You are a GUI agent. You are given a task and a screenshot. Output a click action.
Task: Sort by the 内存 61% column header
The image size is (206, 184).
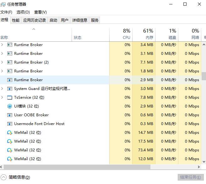tap(144, 34)
